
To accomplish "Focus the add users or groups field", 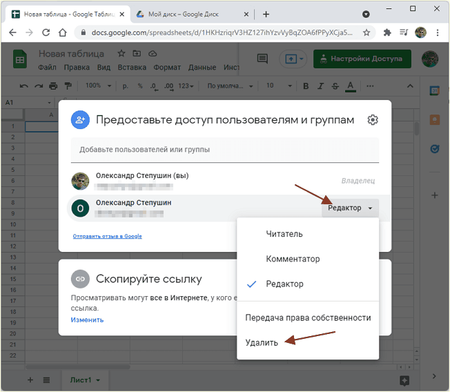I will pyautogui.click(x=225, y=150).
